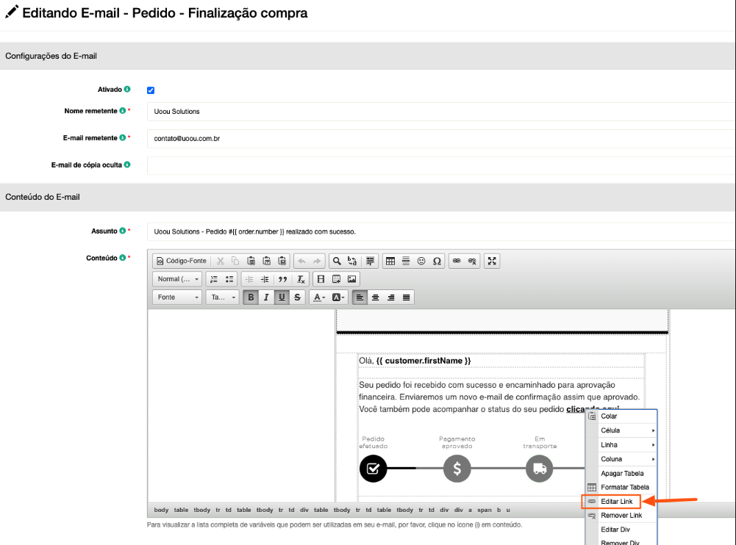Viewport: 736px width, 545px height.
Task: Toggle Bold formatting
Action: pos(251,297)
